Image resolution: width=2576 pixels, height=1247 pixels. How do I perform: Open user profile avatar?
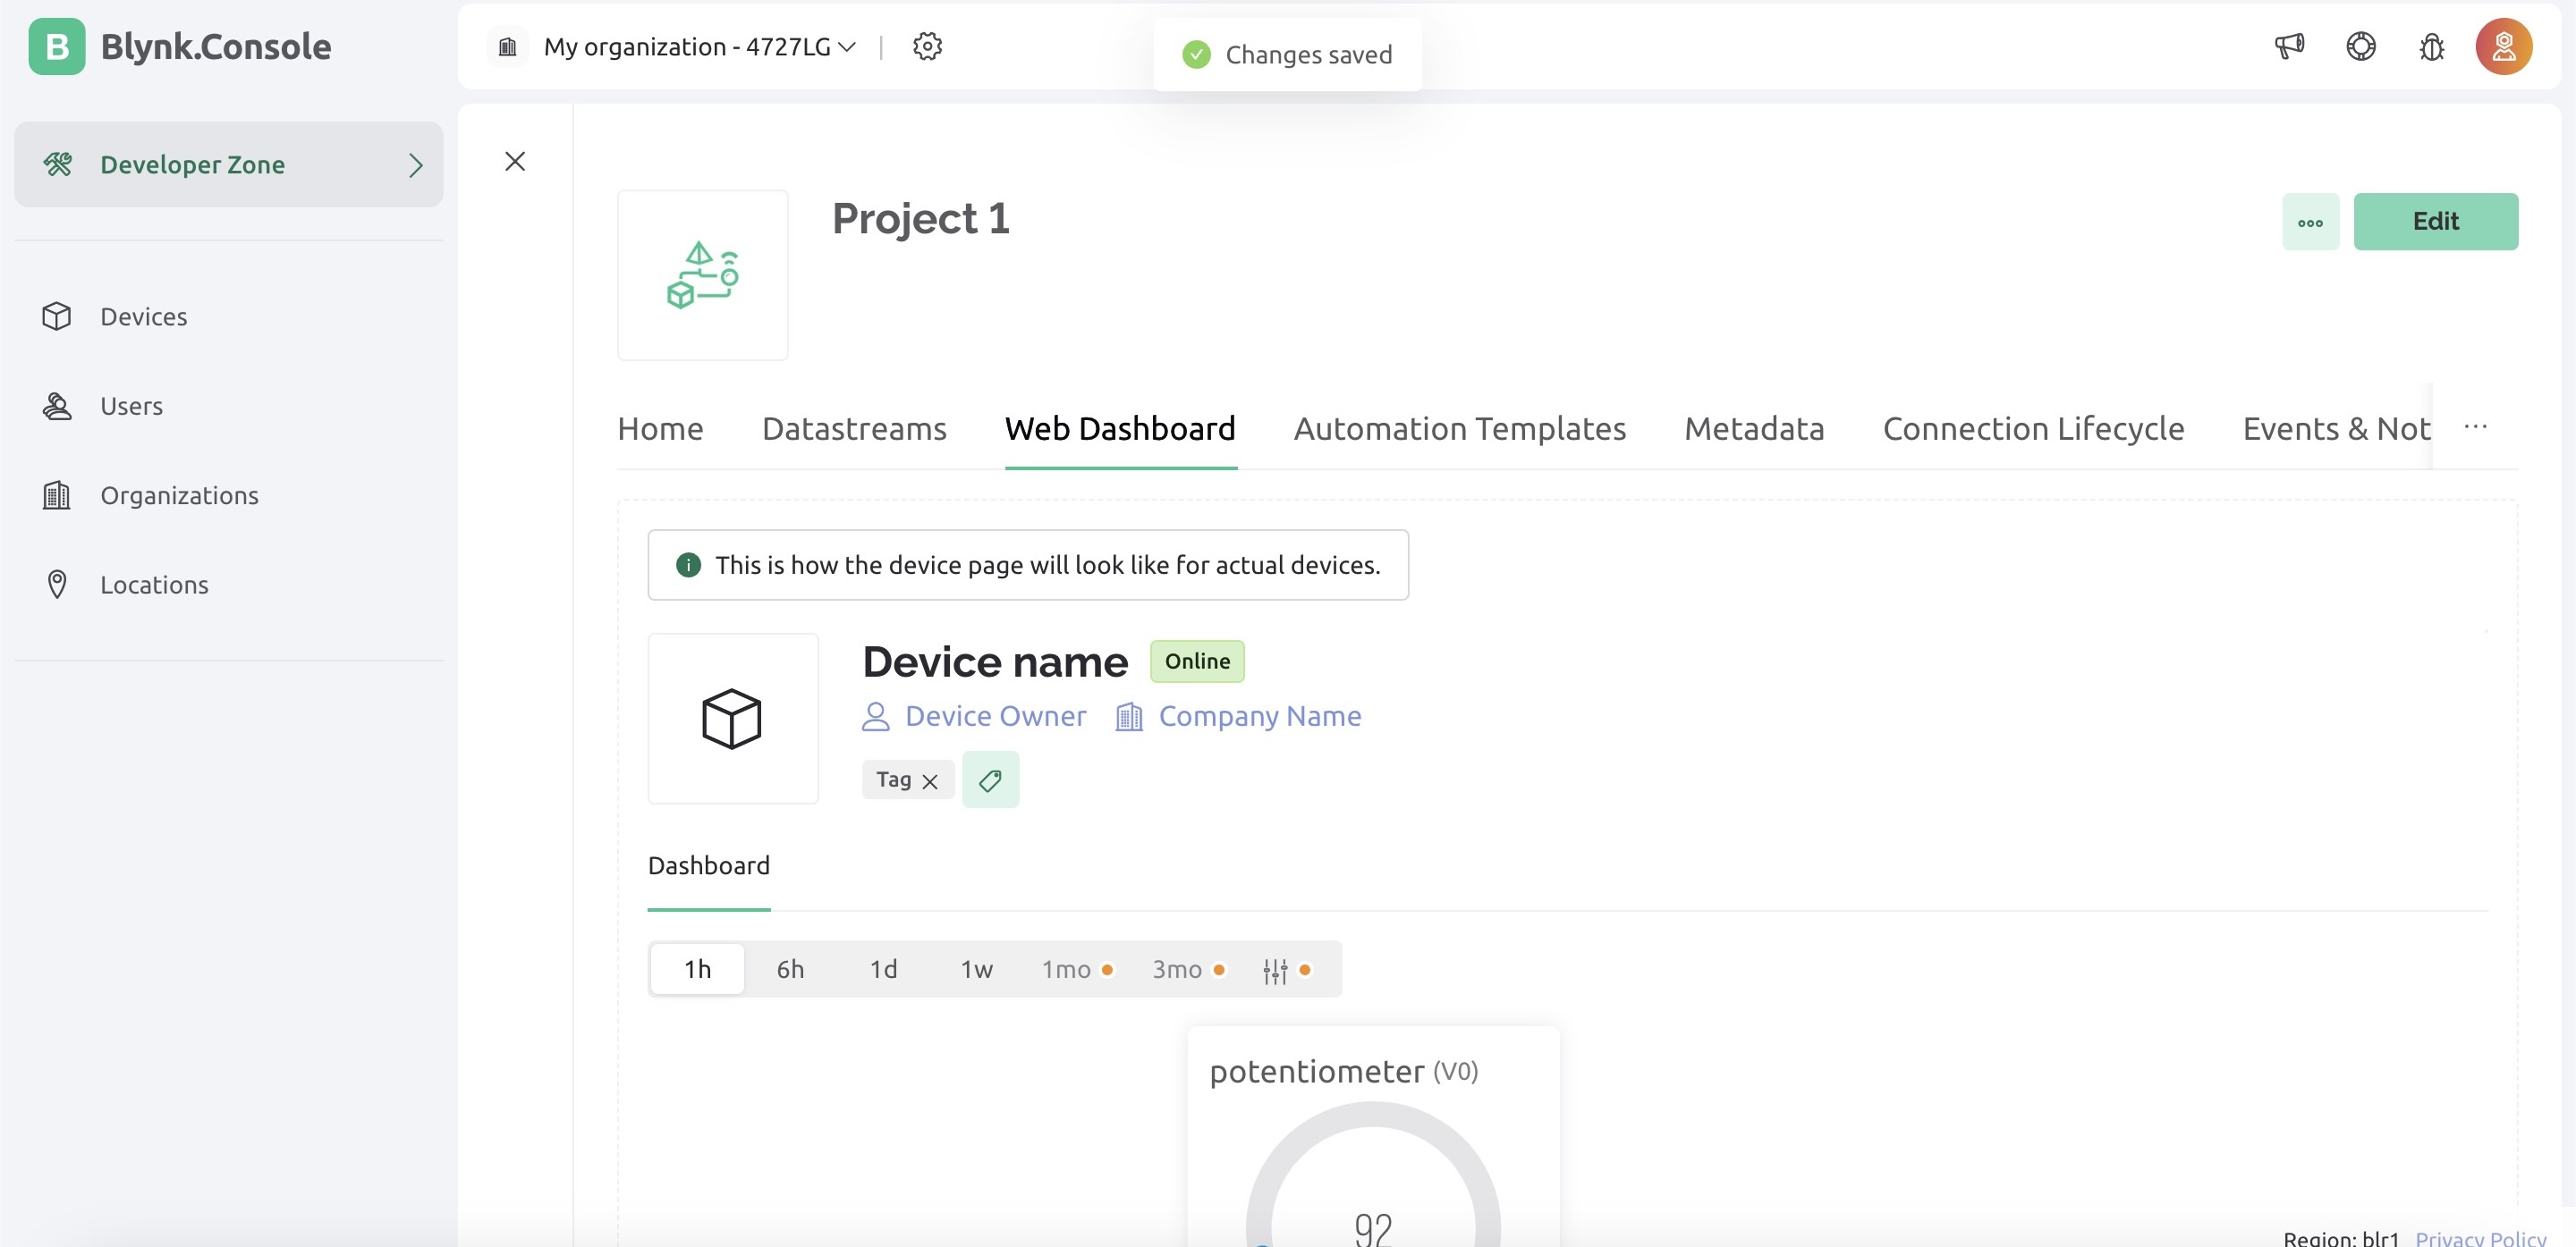point(2503,46)
